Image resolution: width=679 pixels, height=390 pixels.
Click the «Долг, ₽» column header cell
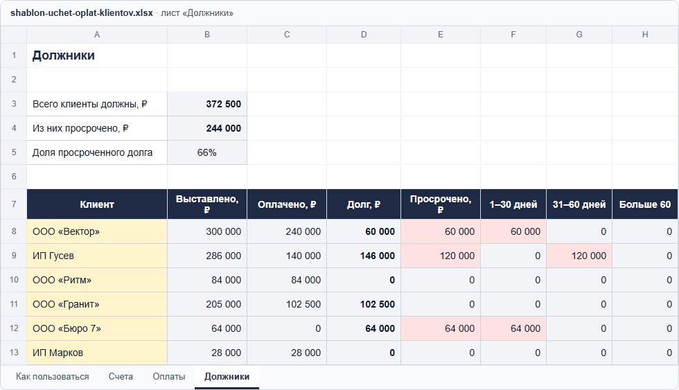click(x=364, y=204)
